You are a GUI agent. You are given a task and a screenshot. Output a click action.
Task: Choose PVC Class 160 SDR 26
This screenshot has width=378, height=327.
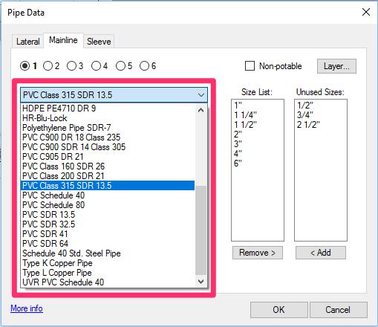tap(108, 166)
